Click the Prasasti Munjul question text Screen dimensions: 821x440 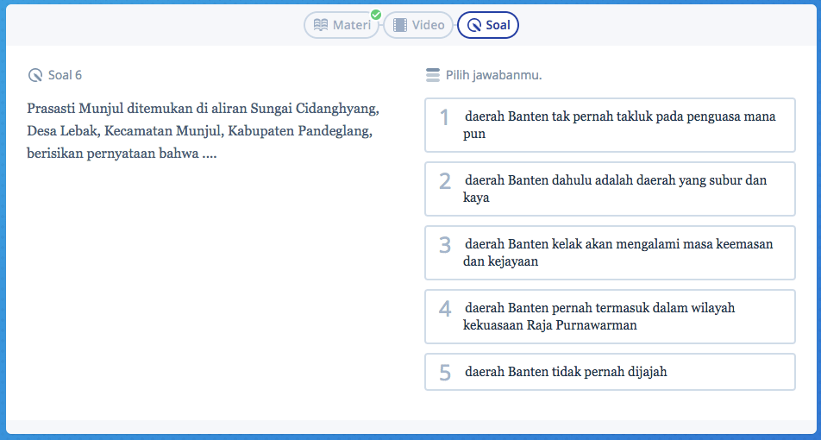[204, 132]
